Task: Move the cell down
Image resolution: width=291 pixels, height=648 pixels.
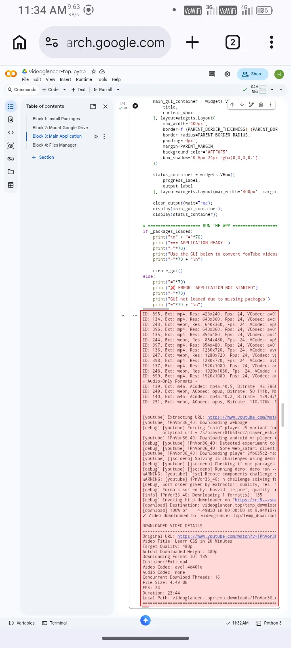Action: click(x=242, y=104)
